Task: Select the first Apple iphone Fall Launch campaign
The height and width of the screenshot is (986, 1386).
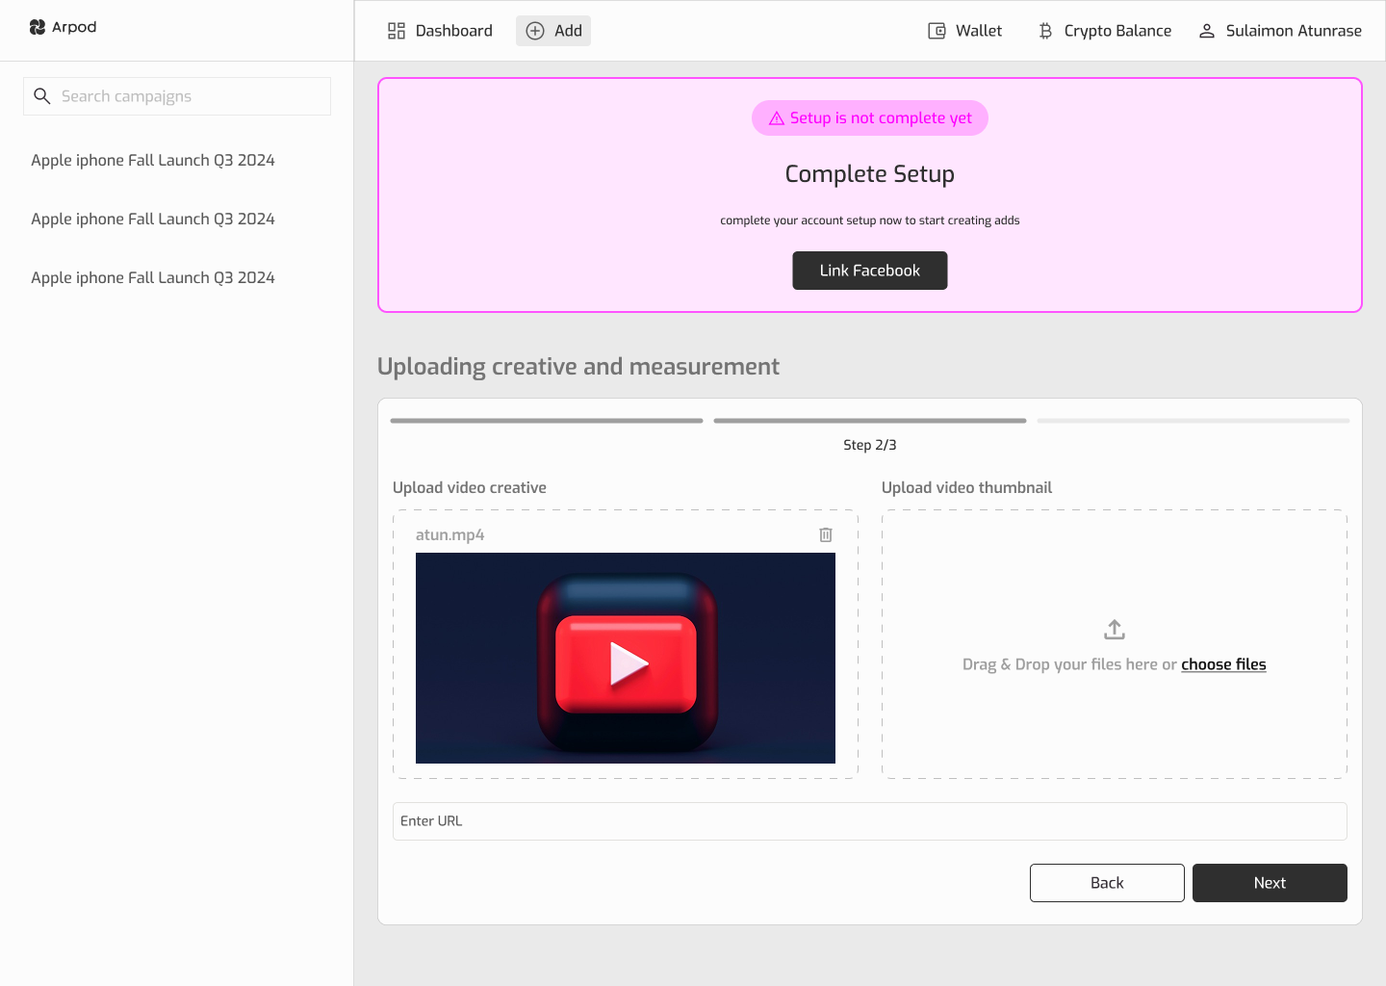Action: click(153, 161)
